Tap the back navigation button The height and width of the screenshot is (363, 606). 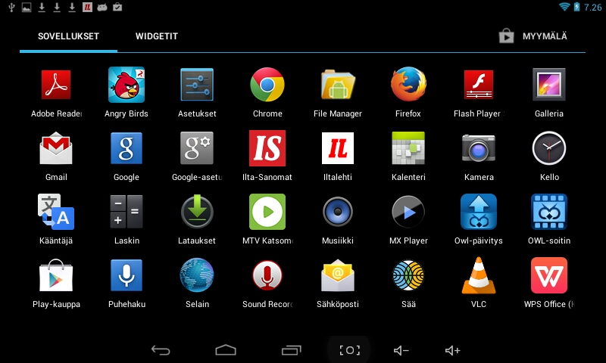coord(161,350)
